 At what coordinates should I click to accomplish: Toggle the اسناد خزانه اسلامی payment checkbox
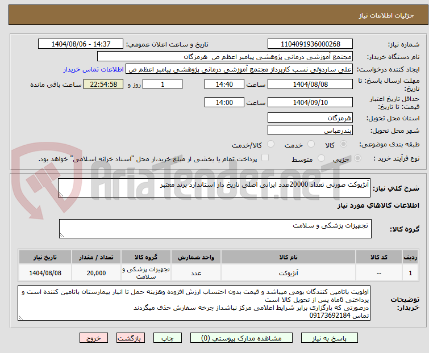(x=265, y=158)
